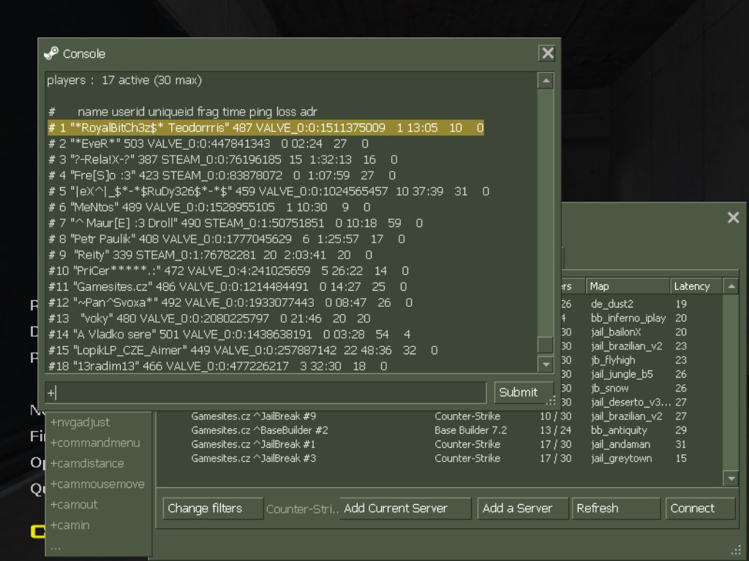Refresh the server list
The image size is (749, 561).
pos(616,508)
